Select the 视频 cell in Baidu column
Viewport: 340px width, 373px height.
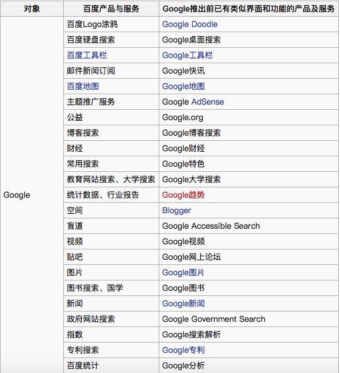pos(111,241)
